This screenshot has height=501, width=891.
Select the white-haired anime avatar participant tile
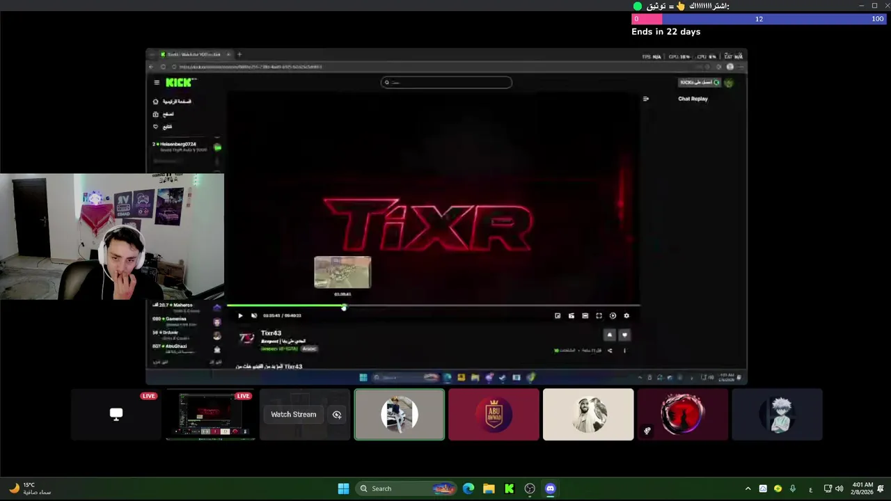[777, 415]
